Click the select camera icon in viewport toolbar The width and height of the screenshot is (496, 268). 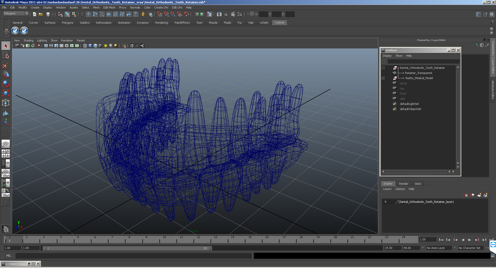[17, 46]
